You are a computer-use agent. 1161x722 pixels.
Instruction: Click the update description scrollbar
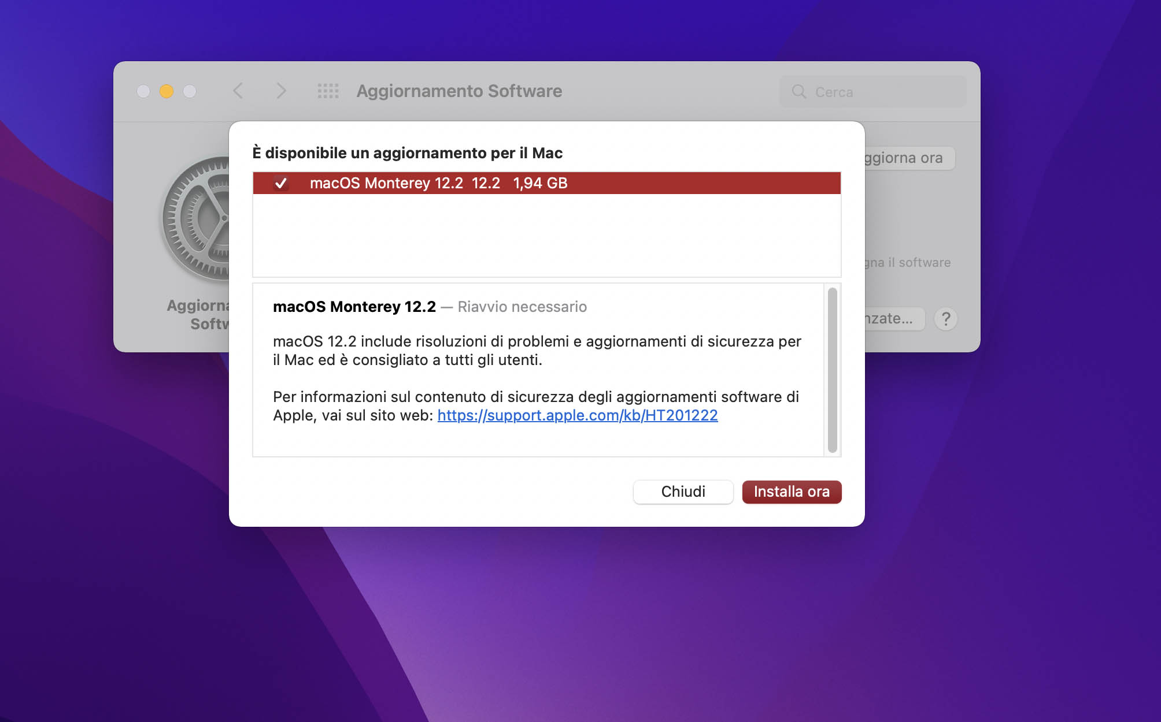832,370
